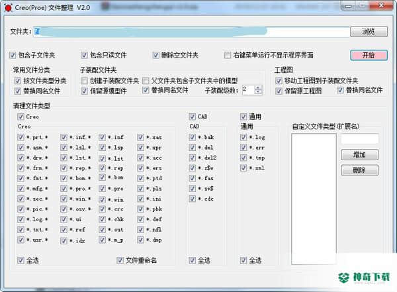The image size is (397, 292).
Task: Uncheck the *.log.* Creo file type
Action: click(21, 219)
